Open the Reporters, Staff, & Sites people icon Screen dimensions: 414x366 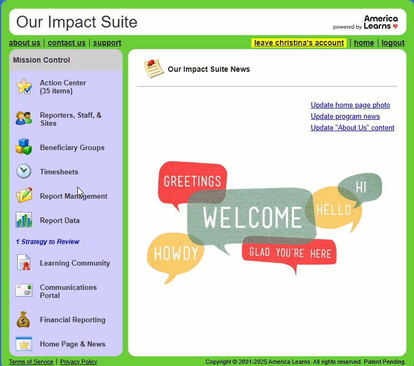pyautogui.click(x=24, y=118)
